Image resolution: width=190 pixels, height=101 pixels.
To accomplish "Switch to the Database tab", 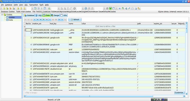I will [29, 15].
